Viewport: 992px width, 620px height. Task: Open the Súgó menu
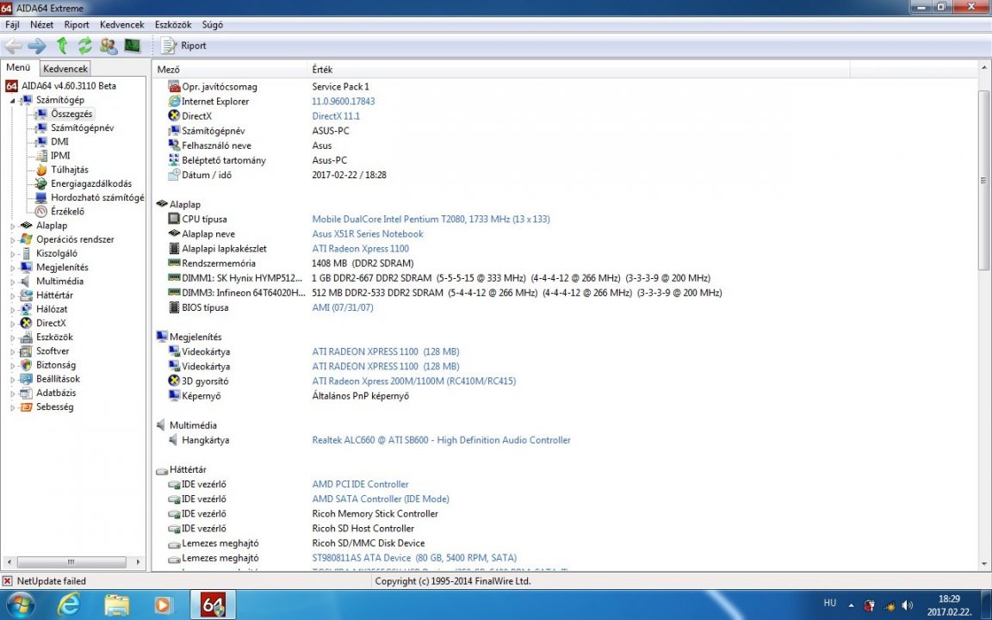click(x=212, y=25)
